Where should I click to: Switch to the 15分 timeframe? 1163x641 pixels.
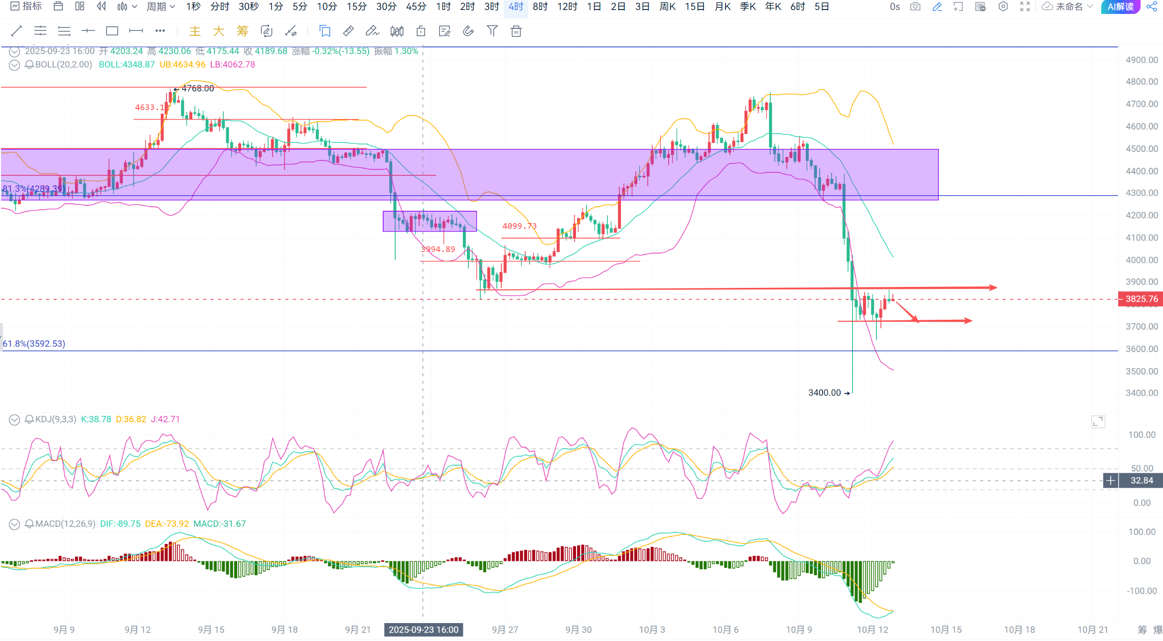tap(356, 6)
